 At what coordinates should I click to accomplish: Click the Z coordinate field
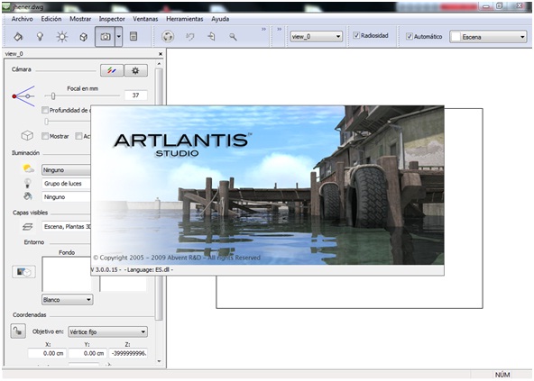click(x=128, y=353)
